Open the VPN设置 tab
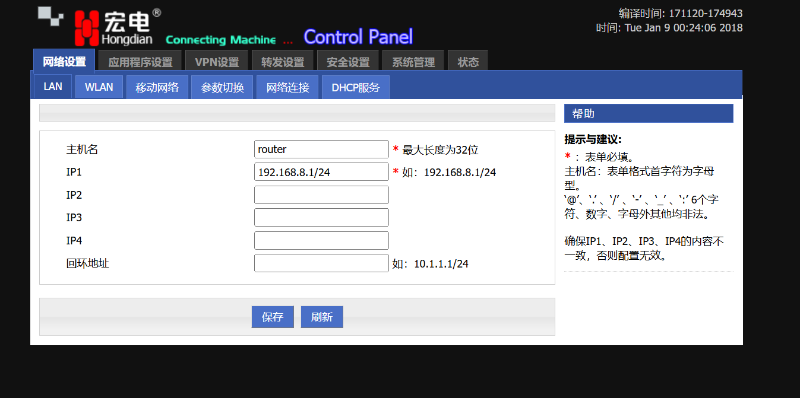This screenshot has width=800, height=398. point(217,62)
